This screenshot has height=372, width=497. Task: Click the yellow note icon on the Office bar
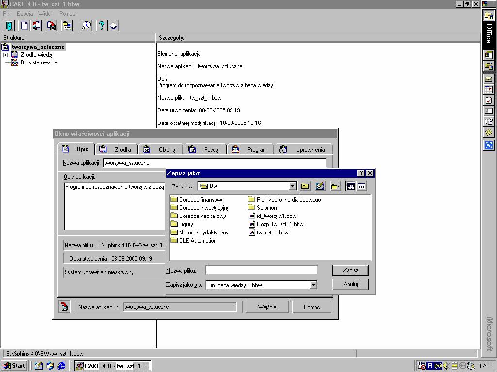[x=488, y=132]
